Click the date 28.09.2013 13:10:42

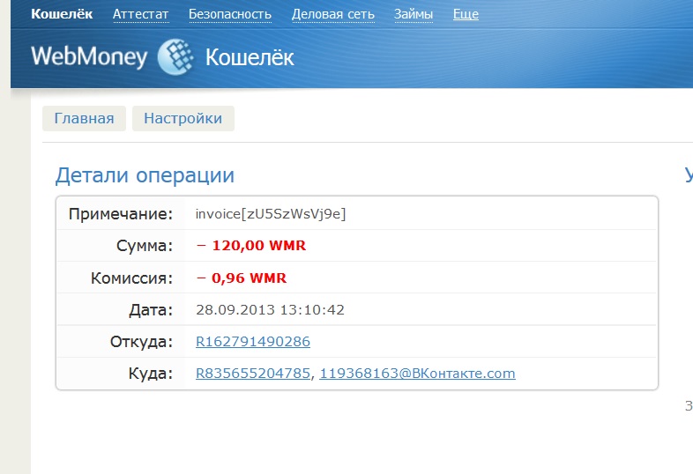pos(270,309)
